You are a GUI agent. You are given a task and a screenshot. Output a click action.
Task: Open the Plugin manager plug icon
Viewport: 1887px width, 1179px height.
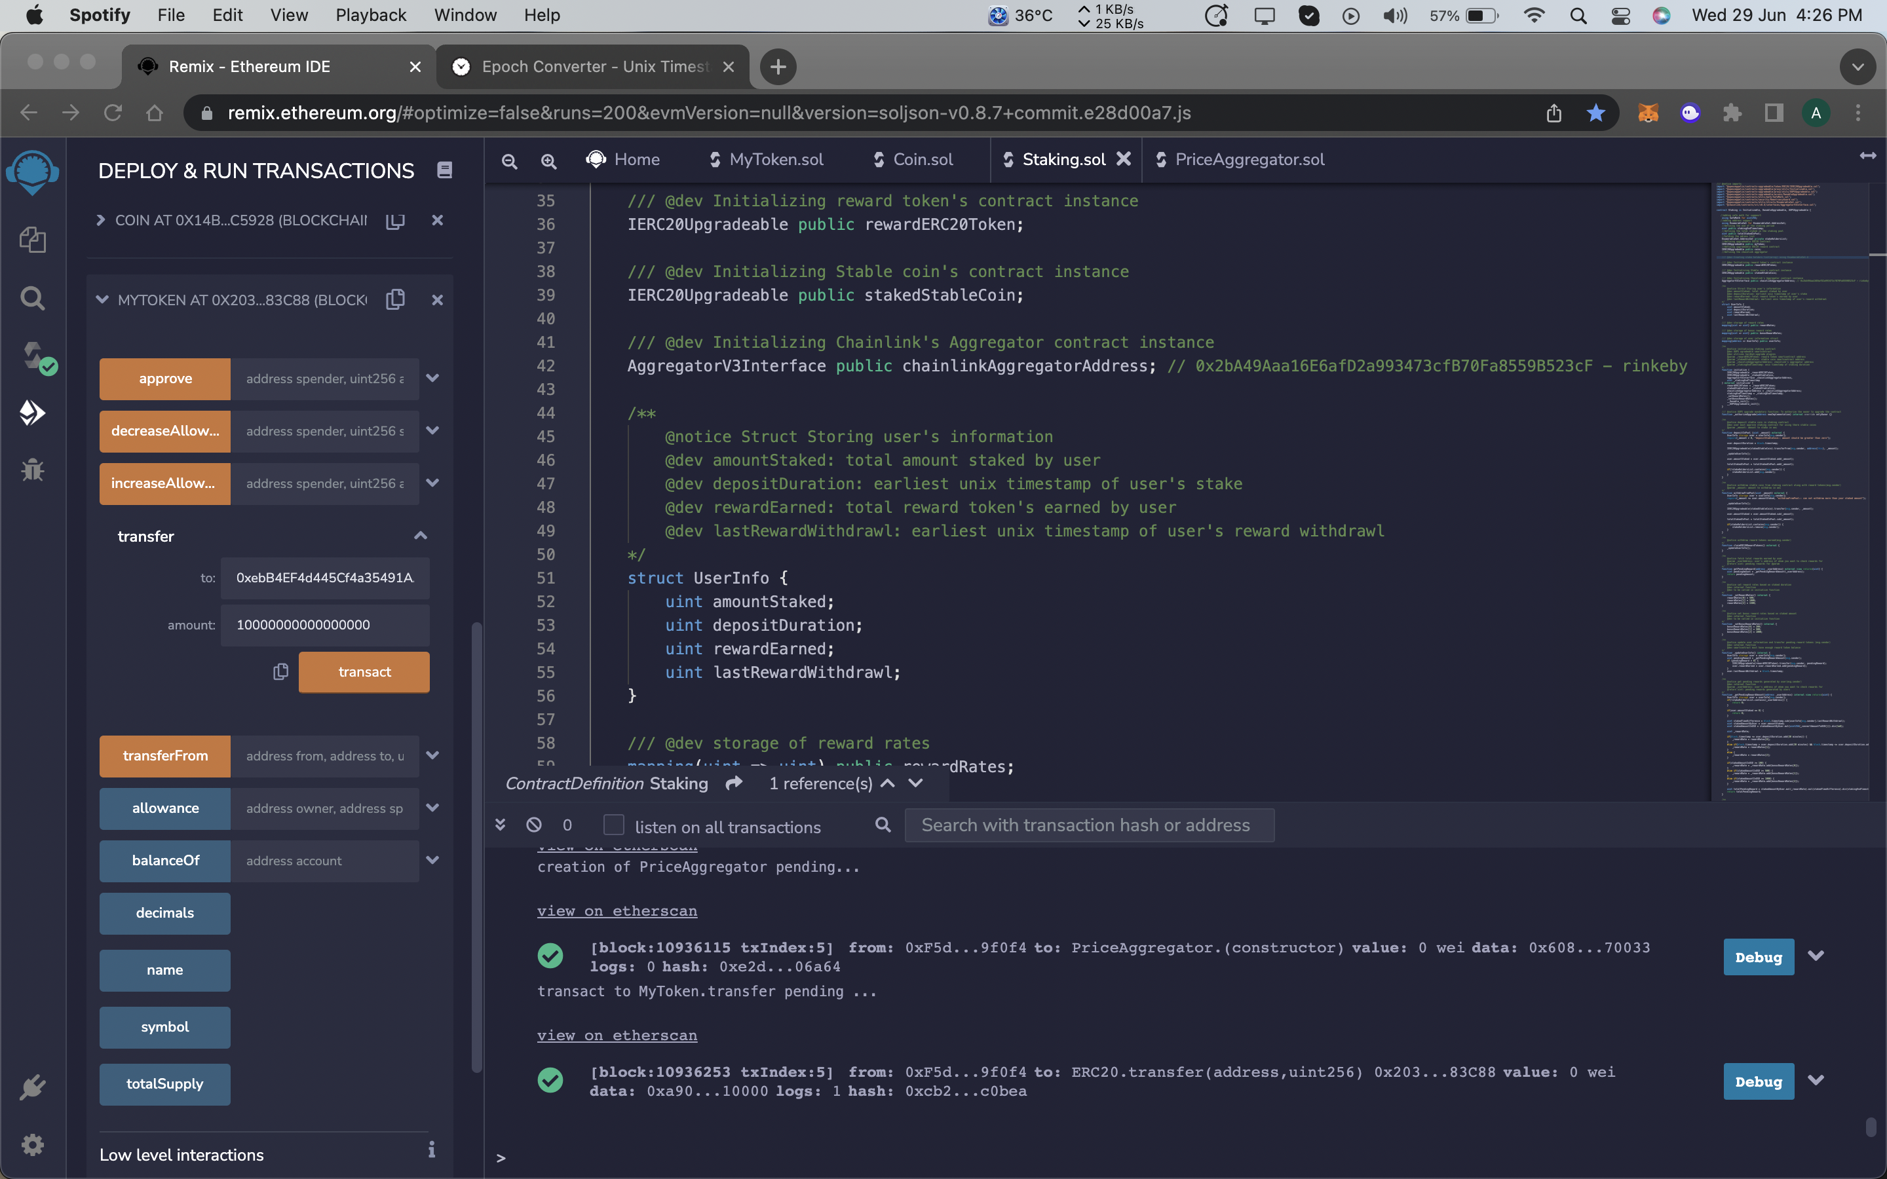(x=32, y=1087)
